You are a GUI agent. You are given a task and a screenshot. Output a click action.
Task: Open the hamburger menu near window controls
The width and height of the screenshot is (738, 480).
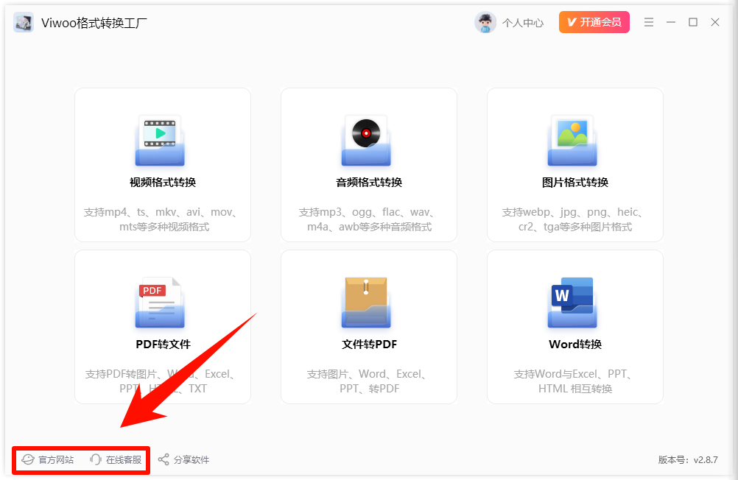[649, 22]
